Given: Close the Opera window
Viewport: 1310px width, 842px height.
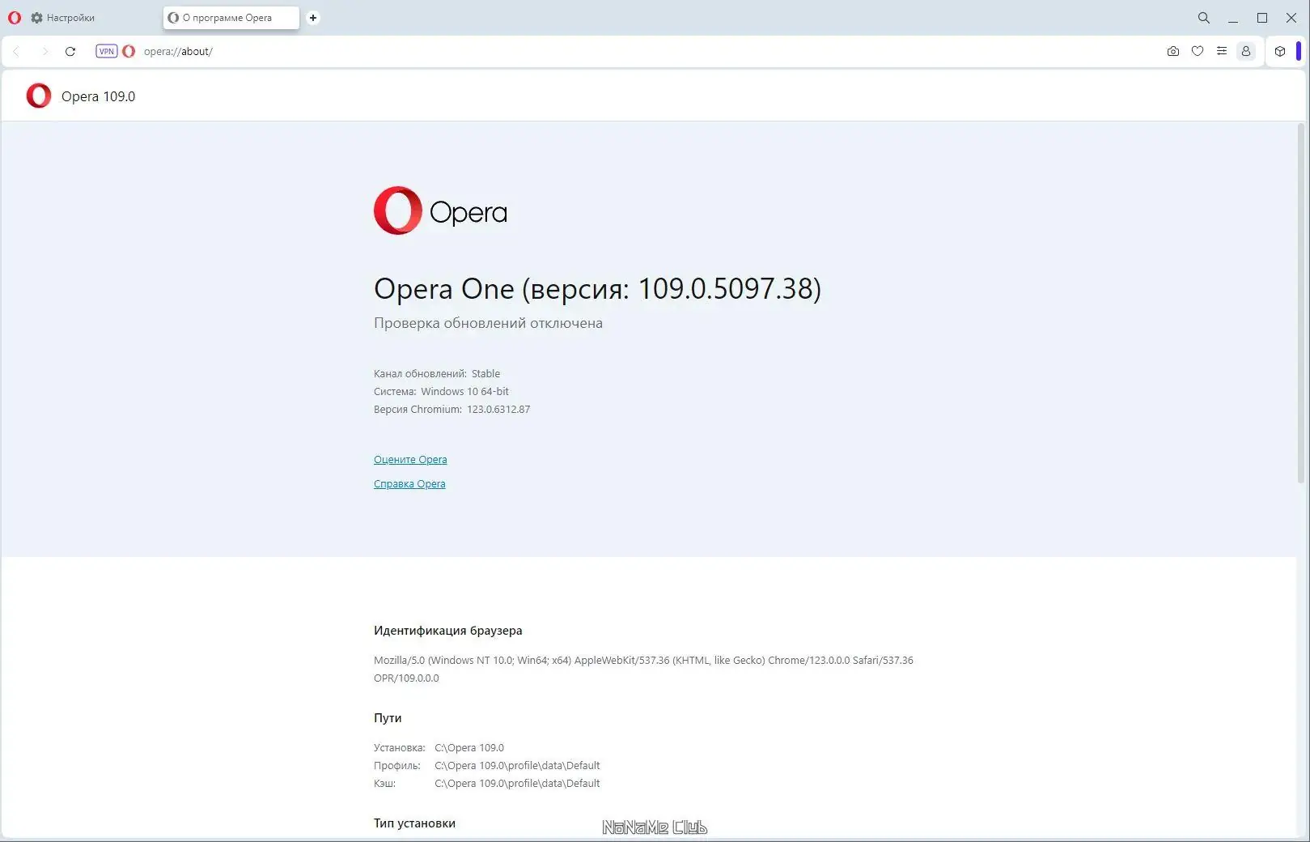Looking at the screenshot, I should 1291,18.
